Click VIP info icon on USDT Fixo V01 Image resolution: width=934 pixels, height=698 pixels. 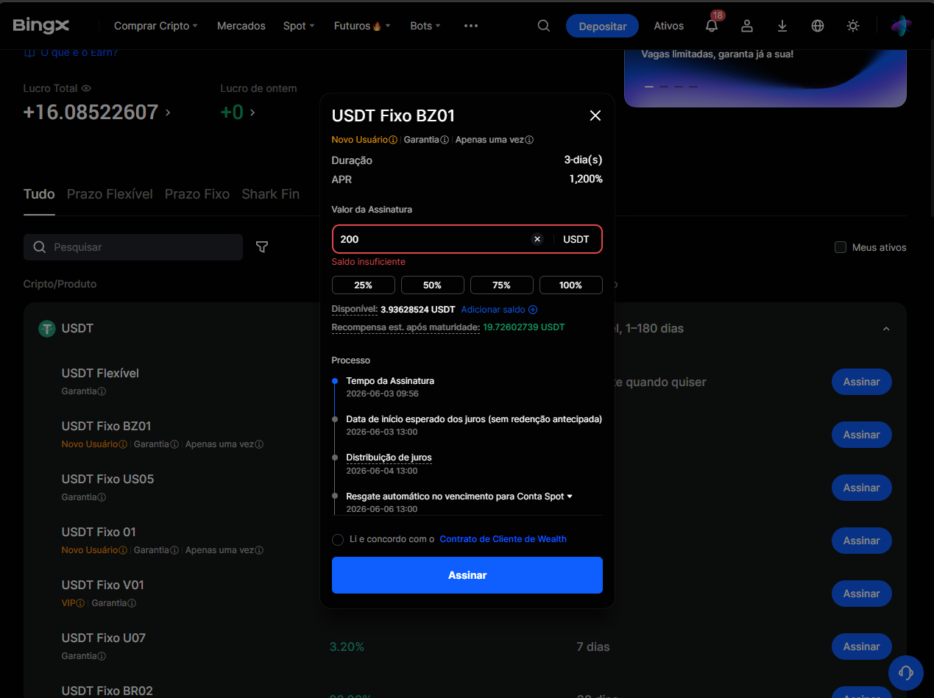[x=80, y=603]
